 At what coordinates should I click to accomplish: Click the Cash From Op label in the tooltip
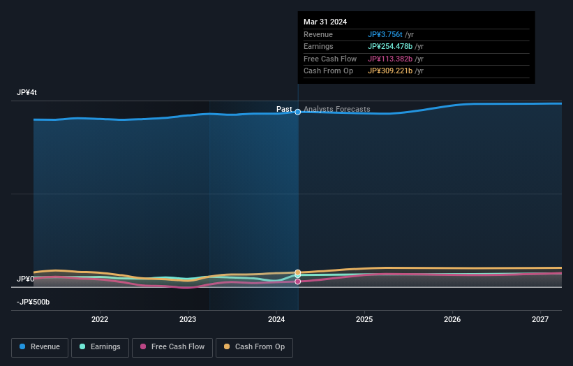[328, 71]
